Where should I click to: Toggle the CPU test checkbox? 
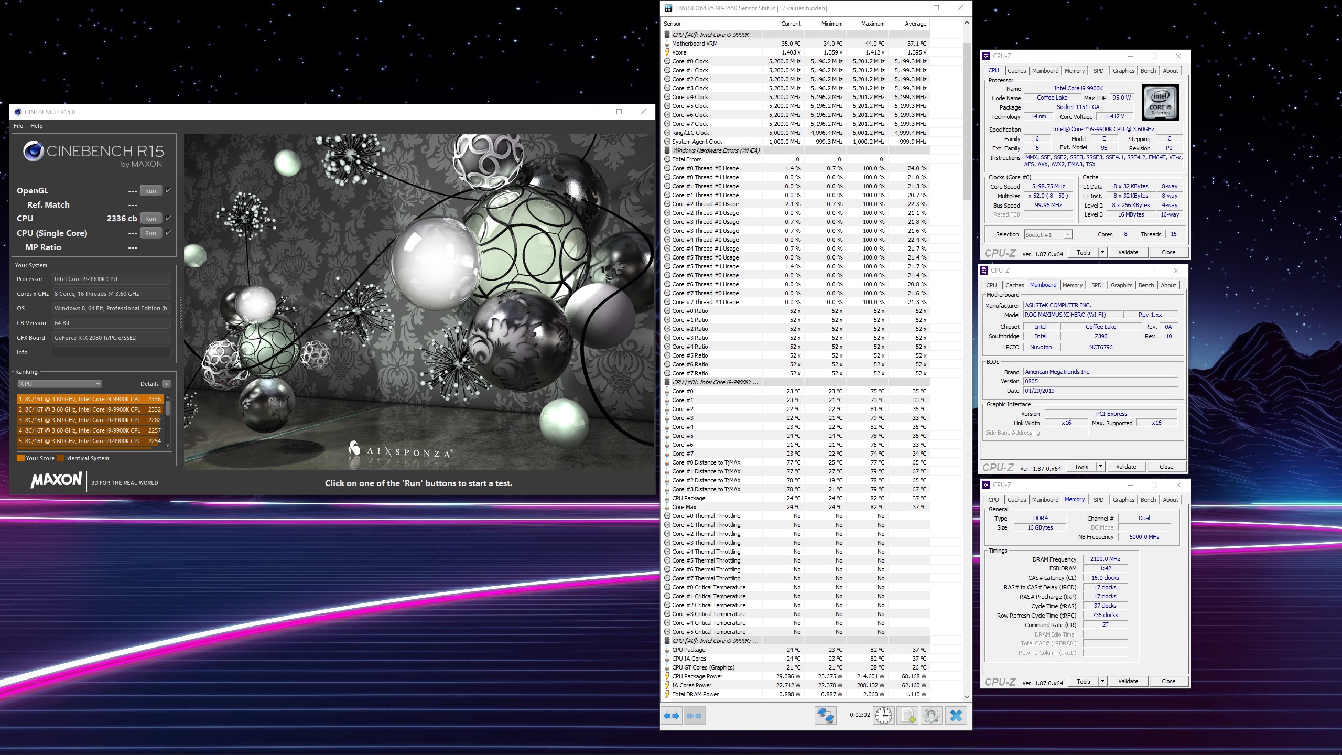(x=169, y=218)
